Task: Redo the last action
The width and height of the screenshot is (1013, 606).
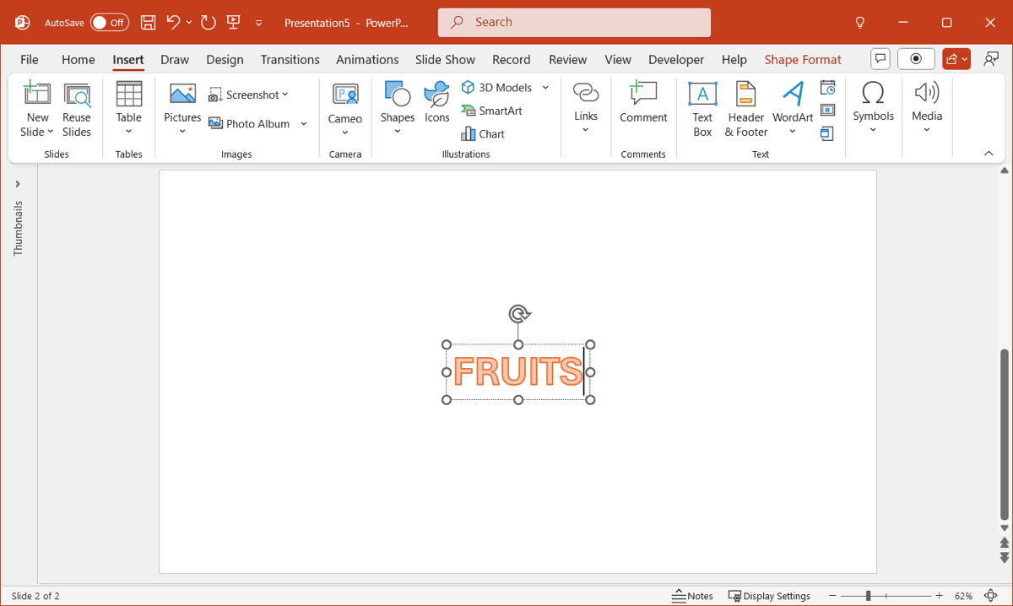Action: tap(208, 23)
